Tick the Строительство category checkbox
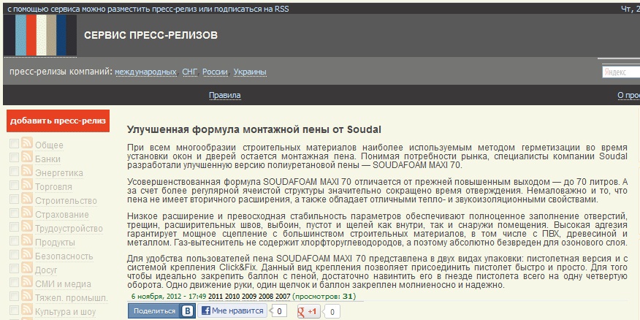The height and width of the screenshot is (320, 640). [x=15, y=199]
